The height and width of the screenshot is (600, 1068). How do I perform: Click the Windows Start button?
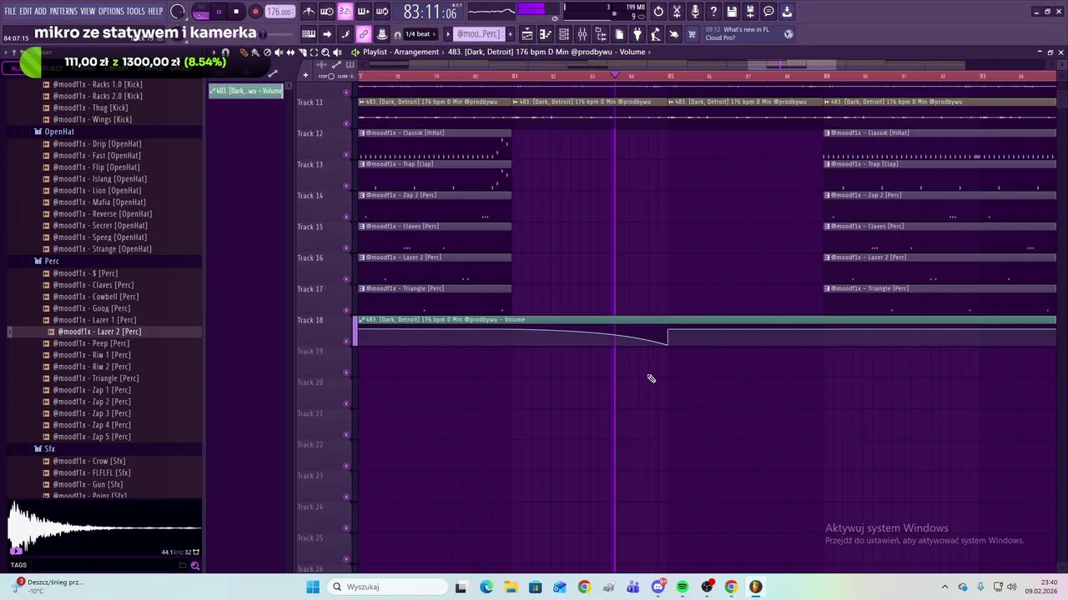coord(313,587)
